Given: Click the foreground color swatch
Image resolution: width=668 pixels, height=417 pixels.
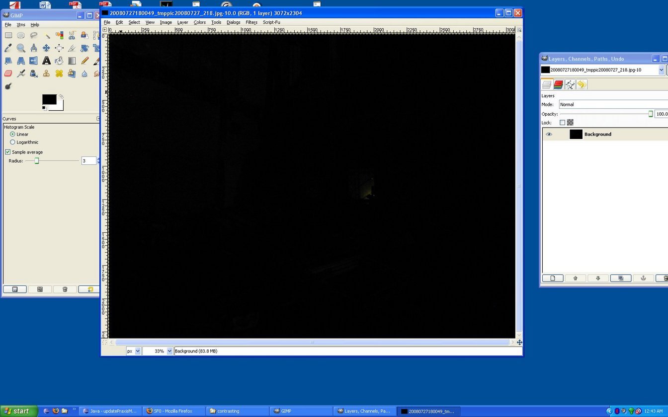Looking at the screenshot, I should (x=49, y=99).
